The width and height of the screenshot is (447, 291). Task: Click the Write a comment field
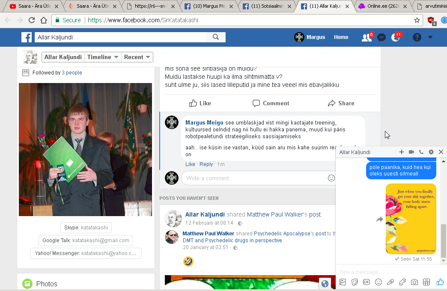[x=255, y=178]
